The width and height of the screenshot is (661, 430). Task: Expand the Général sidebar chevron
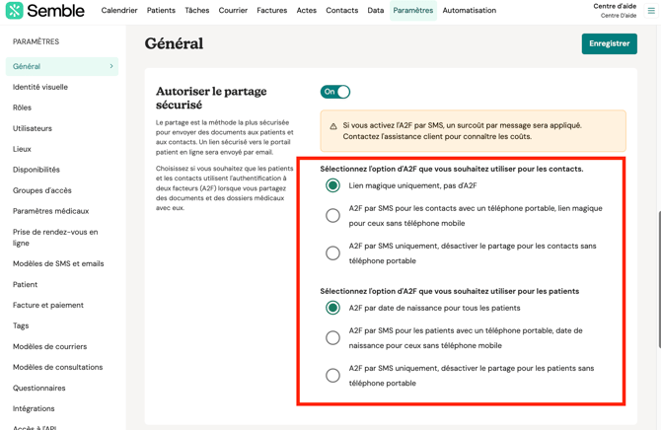111,66
